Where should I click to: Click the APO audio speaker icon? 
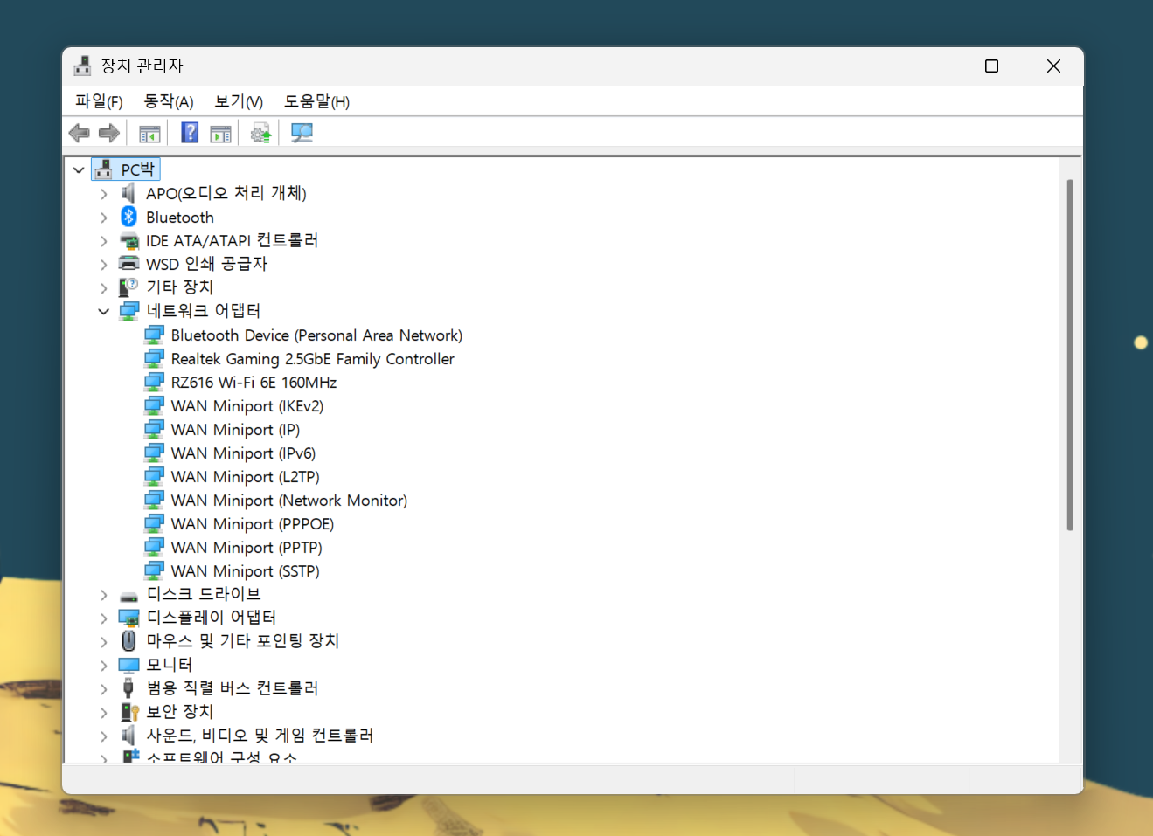tap(129, 193)
